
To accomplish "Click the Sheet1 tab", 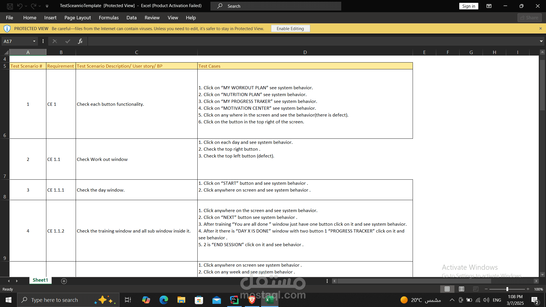I will tap(40, 280).
